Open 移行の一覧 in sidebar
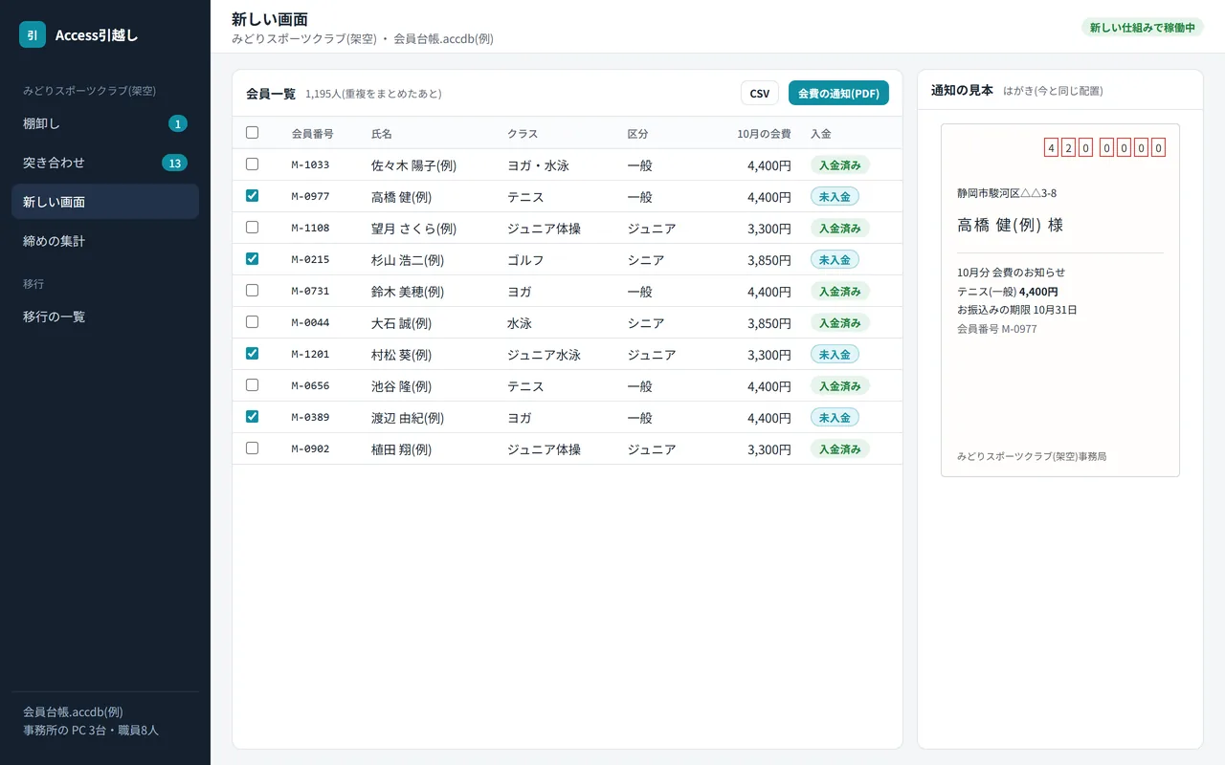The image size is (1225, 765). 105,317
